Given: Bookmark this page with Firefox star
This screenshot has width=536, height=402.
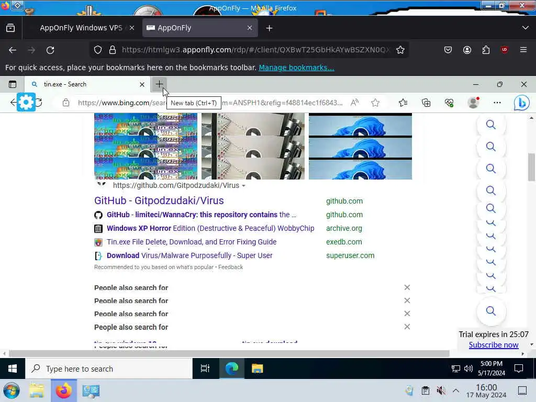Looking at the screenshot, I should (400, 50).
